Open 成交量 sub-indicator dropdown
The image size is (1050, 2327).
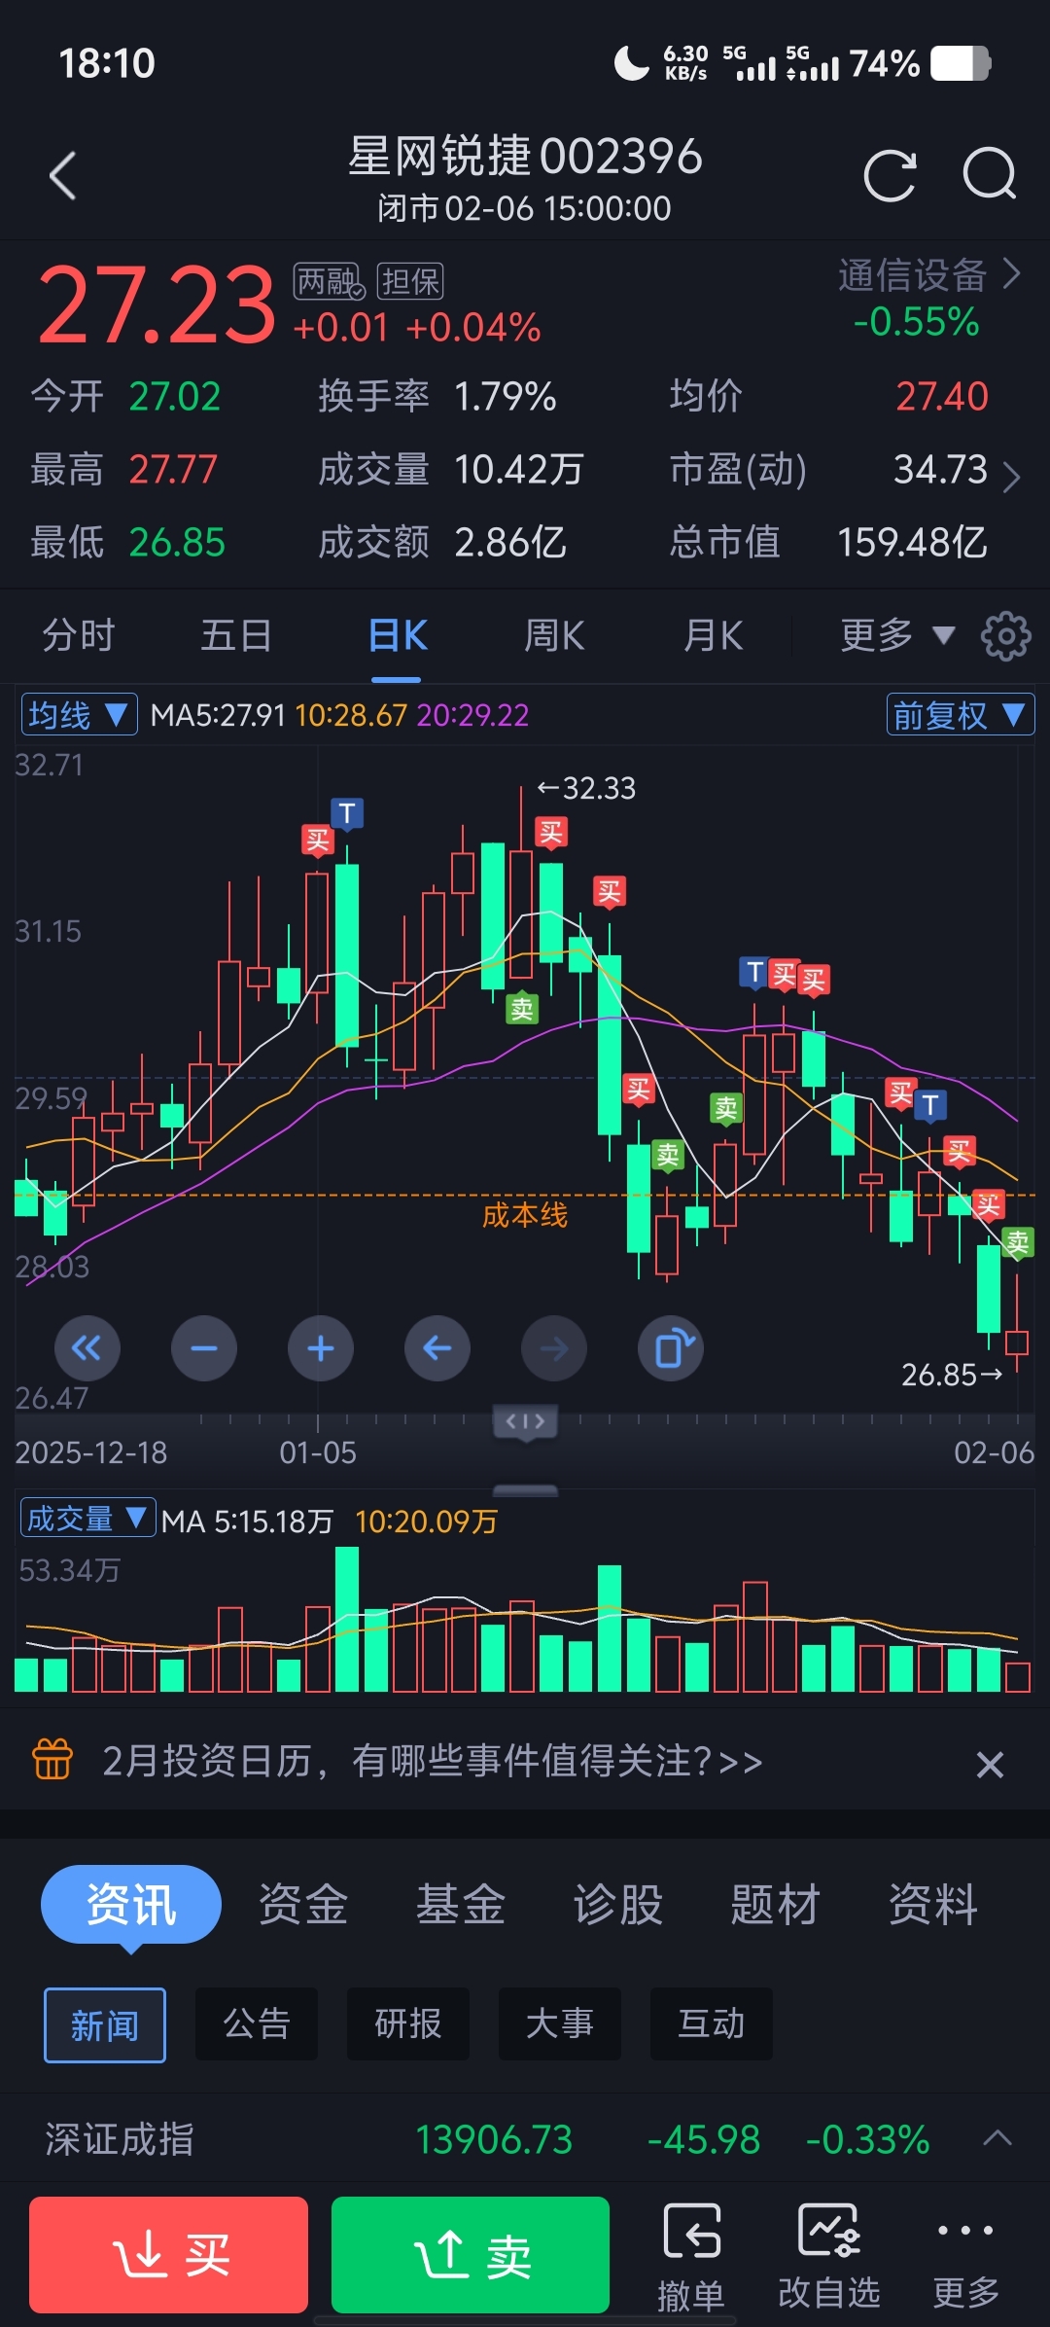[87, 1518]
